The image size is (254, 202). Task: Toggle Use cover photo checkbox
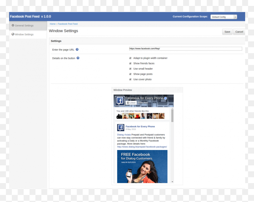[130, 79]
